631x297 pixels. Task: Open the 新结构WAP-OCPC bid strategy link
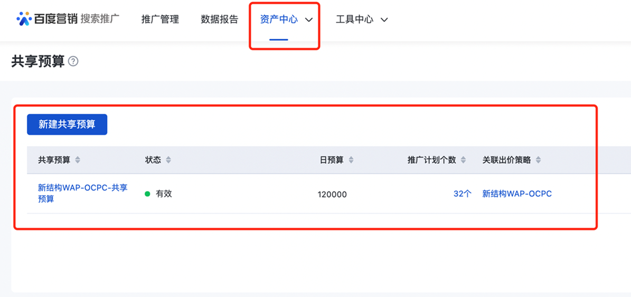(517, 194)
